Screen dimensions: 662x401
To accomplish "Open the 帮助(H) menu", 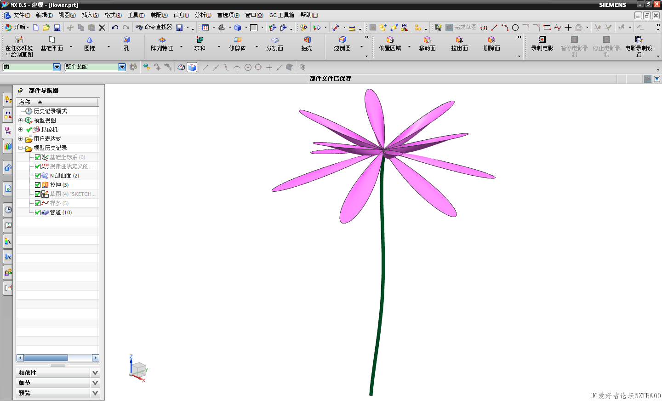I will click(309, 15).
